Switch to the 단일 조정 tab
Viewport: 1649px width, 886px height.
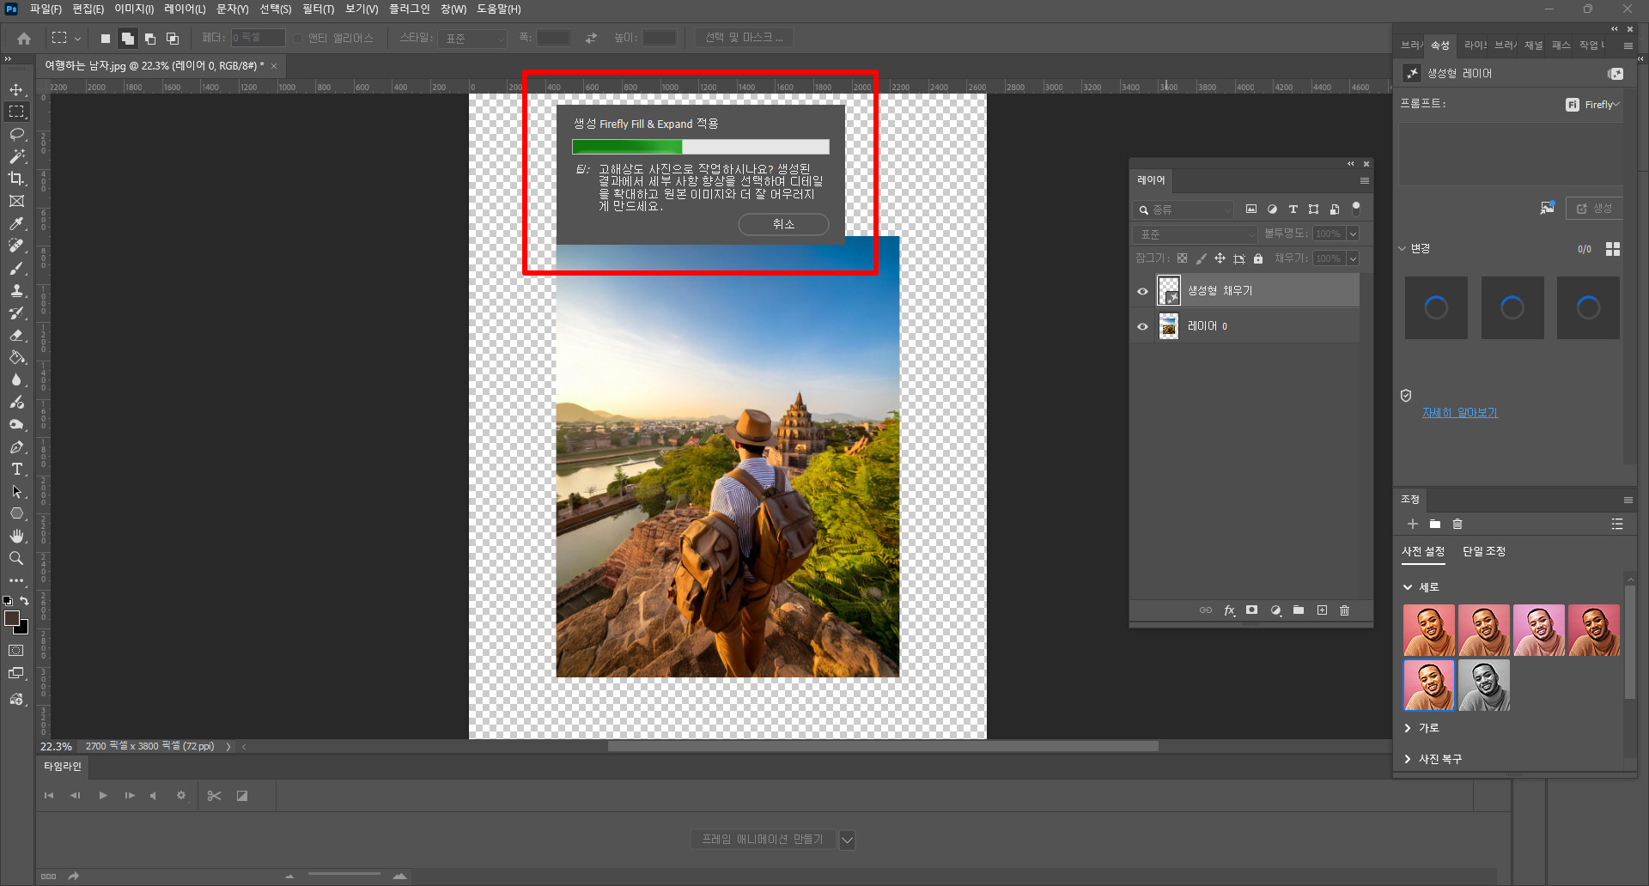[x=1483, y=551]
